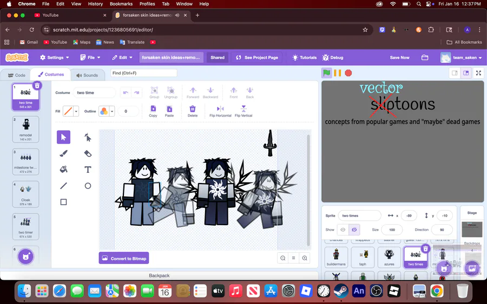Click Save Now

click(x=399, y=58)
